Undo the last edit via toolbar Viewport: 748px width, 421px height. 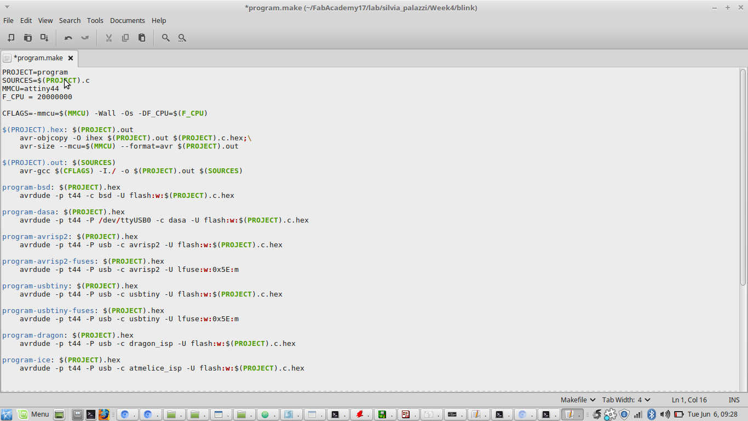68,38
